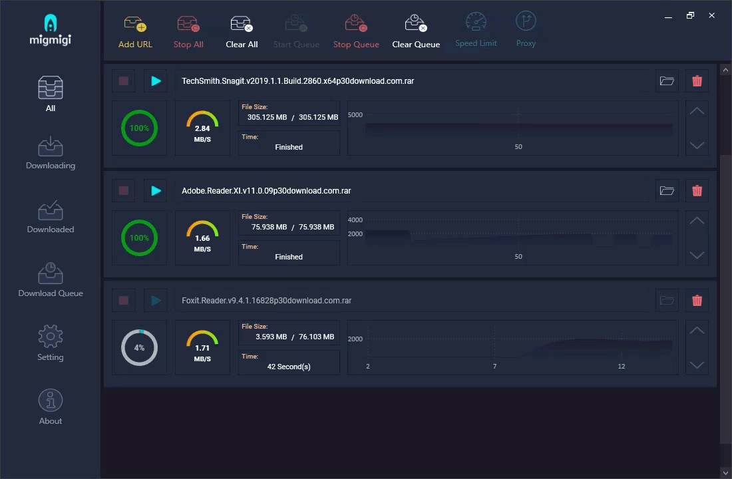Viewport: 732px width, 479px height.
Task: Start the TechSmith Snagit download
Action: pos(156,80)
